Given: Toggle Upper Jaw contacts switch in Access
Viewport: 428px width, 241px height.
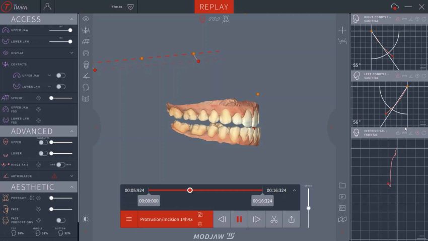Looking at the screenshot, I should point(60,76).
